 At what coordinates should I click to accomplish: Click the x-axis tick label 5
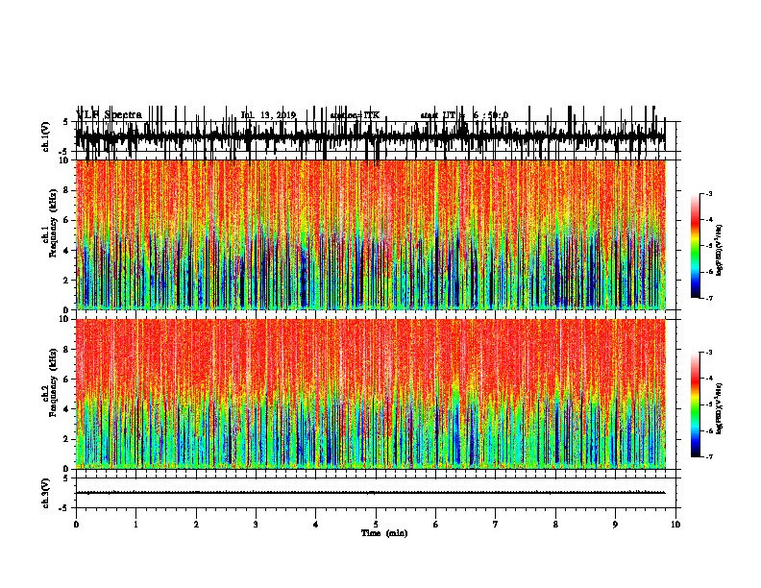(x=376, y=525)
